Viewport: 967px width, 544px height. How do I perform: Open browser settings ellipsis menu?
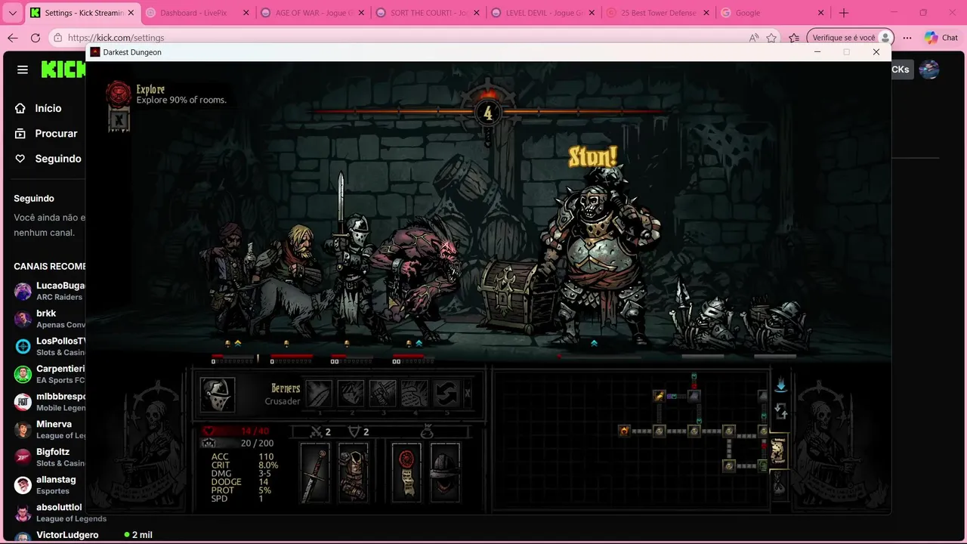coord(907,38)
